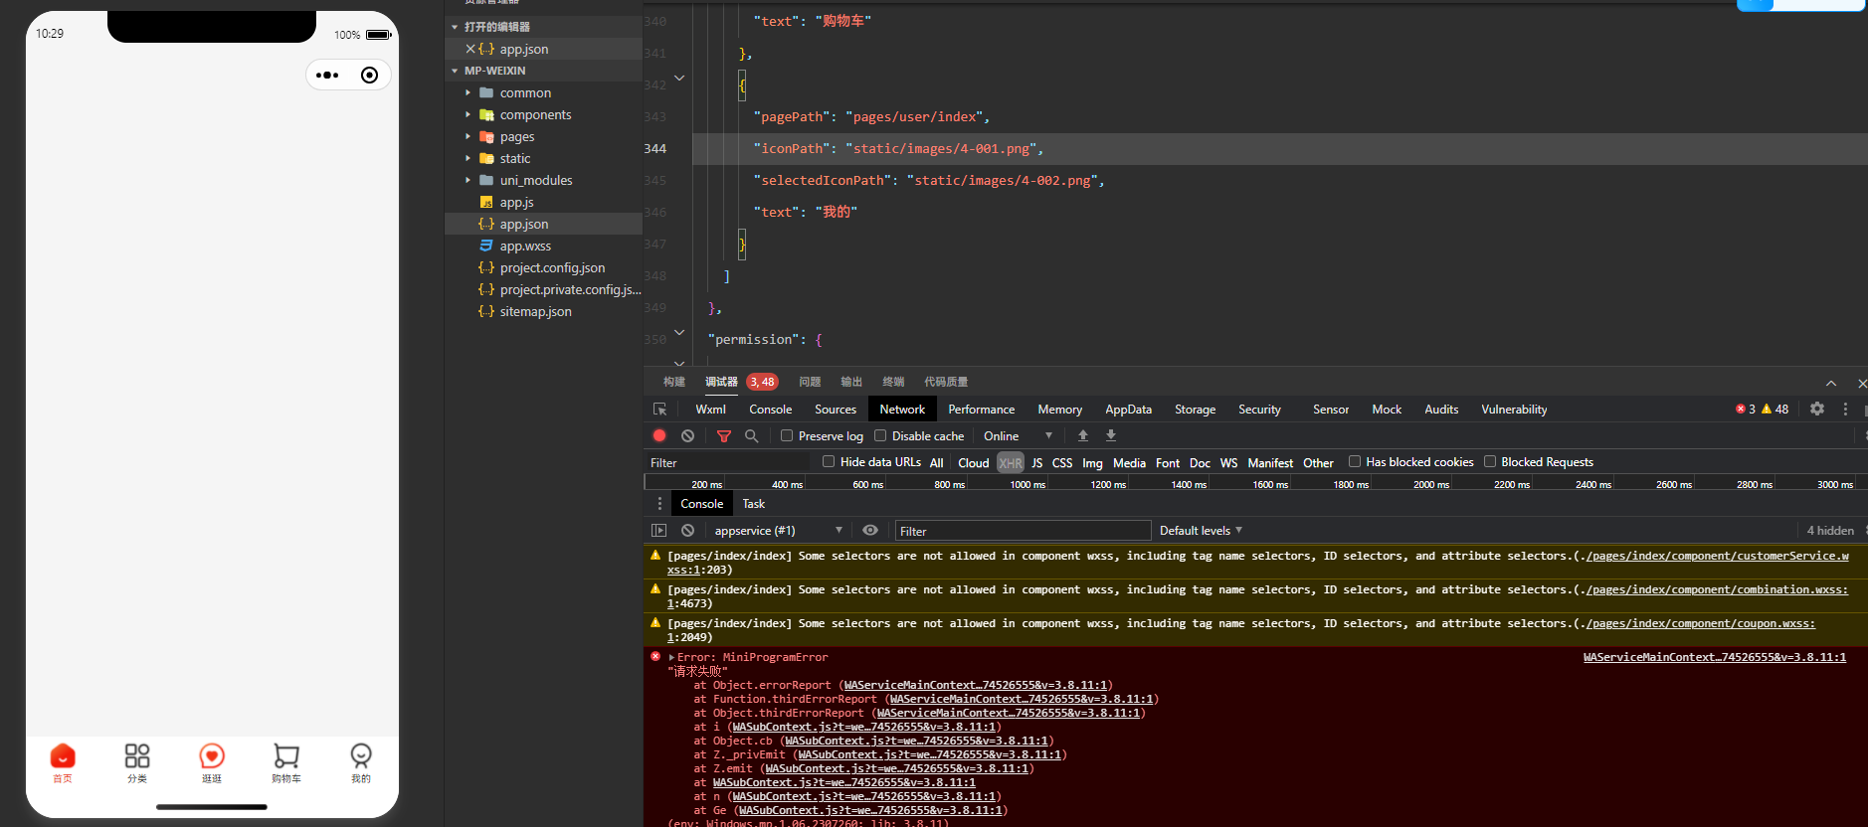The image size is (1868, 827).
Task: Click the mini program close circle button
Action: tap(369, 76)
